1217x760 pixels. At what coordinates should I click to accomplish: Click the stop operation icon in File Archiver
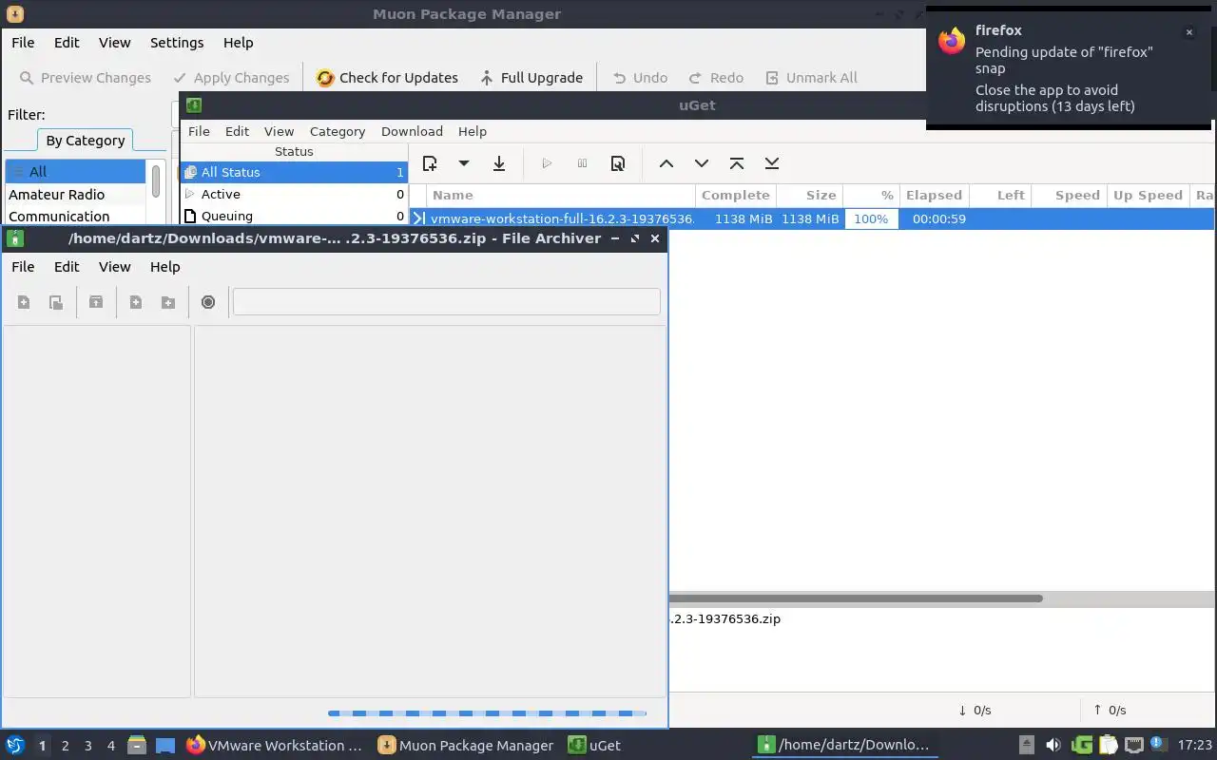(x=208, y=302)
